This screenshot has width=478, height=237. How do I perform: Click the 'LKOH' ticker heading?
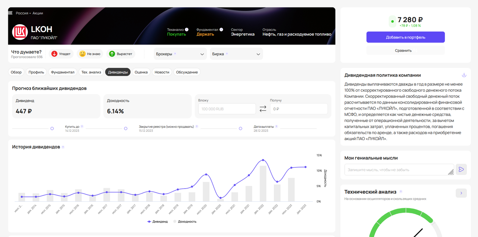[x=41, y=29]
